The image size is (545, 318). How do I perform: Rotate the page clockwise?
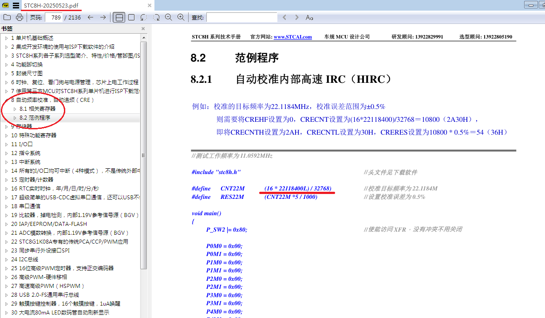click(x=156, y=17)
